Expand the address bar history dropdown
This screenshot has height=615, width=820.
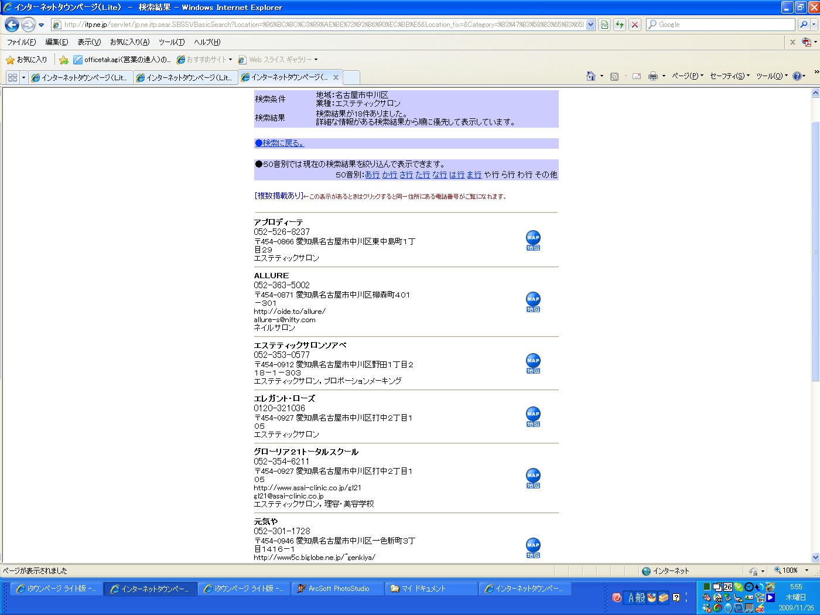point(590,25)
